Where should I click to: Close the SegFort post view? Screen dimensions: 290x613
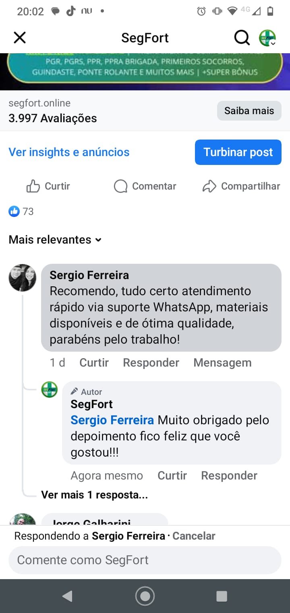(x=19, y=38)
